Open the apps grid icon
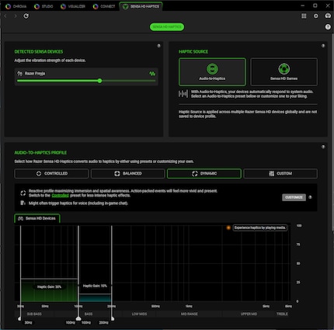334x330 pixels. [x=304, y=16]
